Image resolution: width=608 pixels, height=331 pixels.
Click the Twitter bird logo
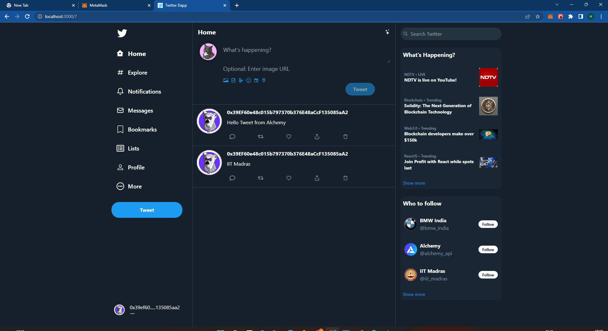(122, 33)
